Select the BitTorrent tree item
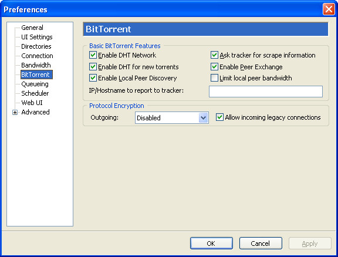The height and width of the screenshot is (257, 338). [36, 75]
